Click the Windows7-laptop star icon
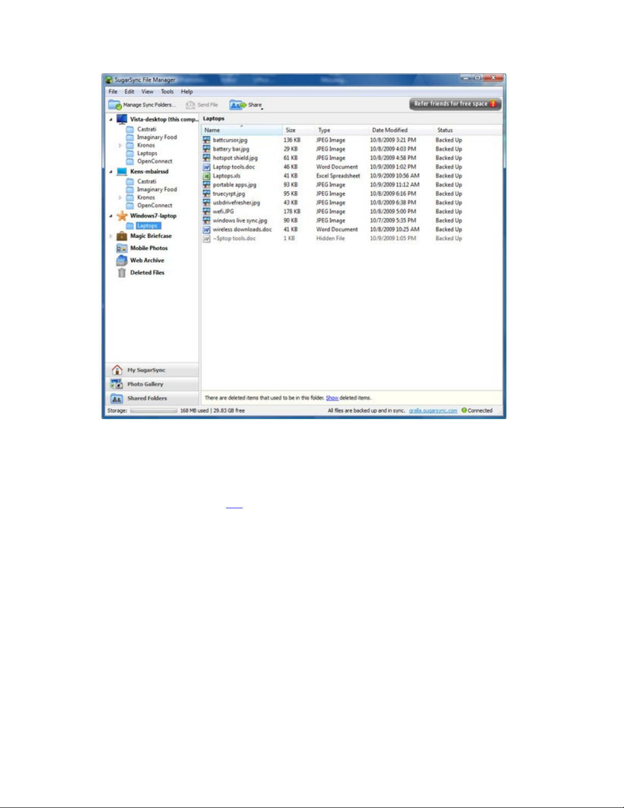624x808 pixels. pyautogui.click(x=122, y=216)
